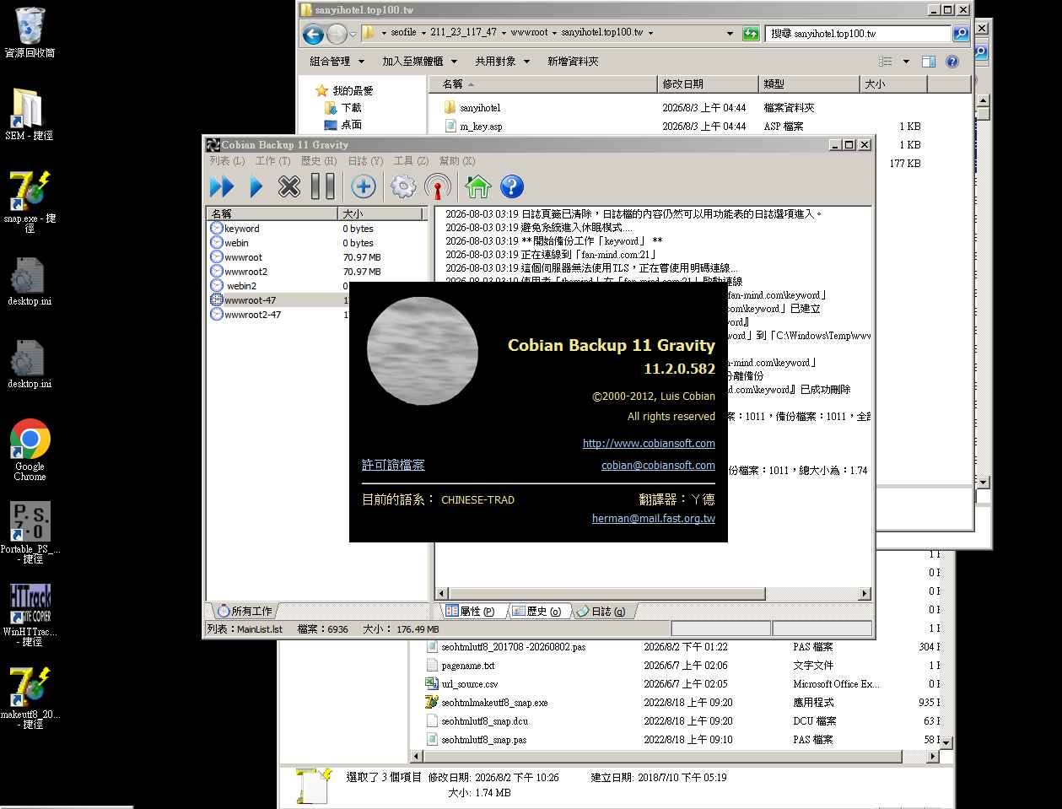This screenshot has width=1062, height=809.
Task: Click the log pane horizontal scrollbar
Action: click(x=653, y=594)
